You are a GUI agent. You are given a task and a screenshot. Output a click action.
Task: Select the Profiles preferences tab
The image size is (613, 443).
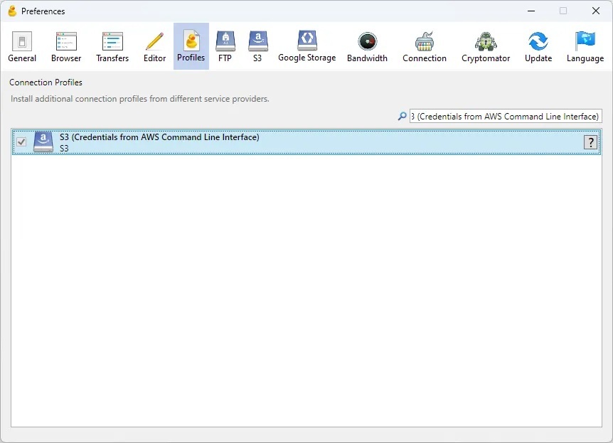(191, 46)
